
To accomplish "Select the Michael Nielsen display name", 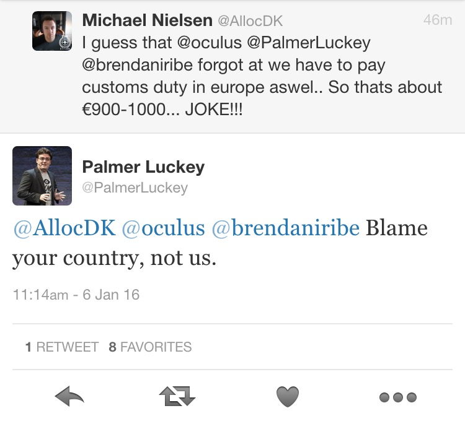I will tap(148, 20).
